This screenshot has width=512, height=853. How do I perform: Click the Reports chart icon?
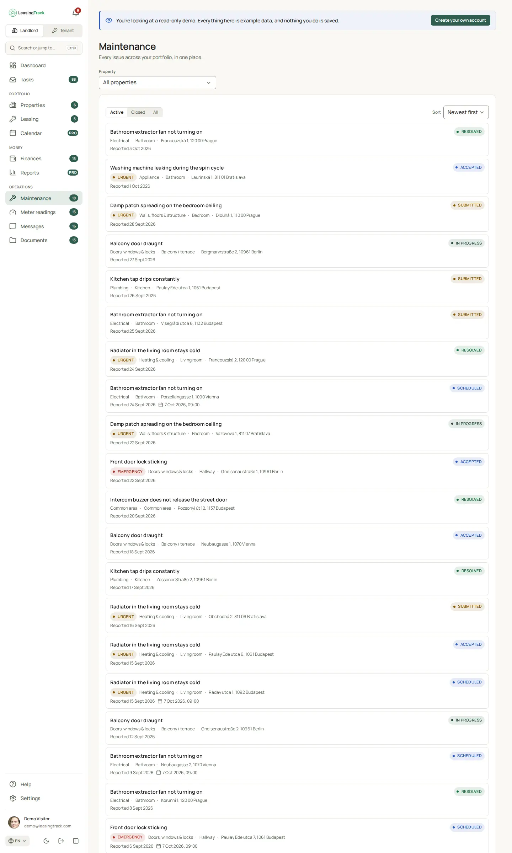pos(13,173)
